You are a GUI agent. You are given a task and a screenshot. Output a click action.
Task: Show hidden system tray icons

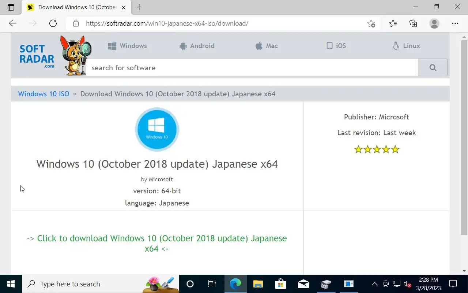(375, 284)
